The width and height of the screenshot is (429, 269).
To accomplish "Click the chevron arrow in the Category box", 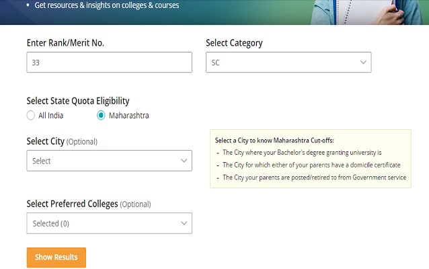I will click(x=364, y=63).
